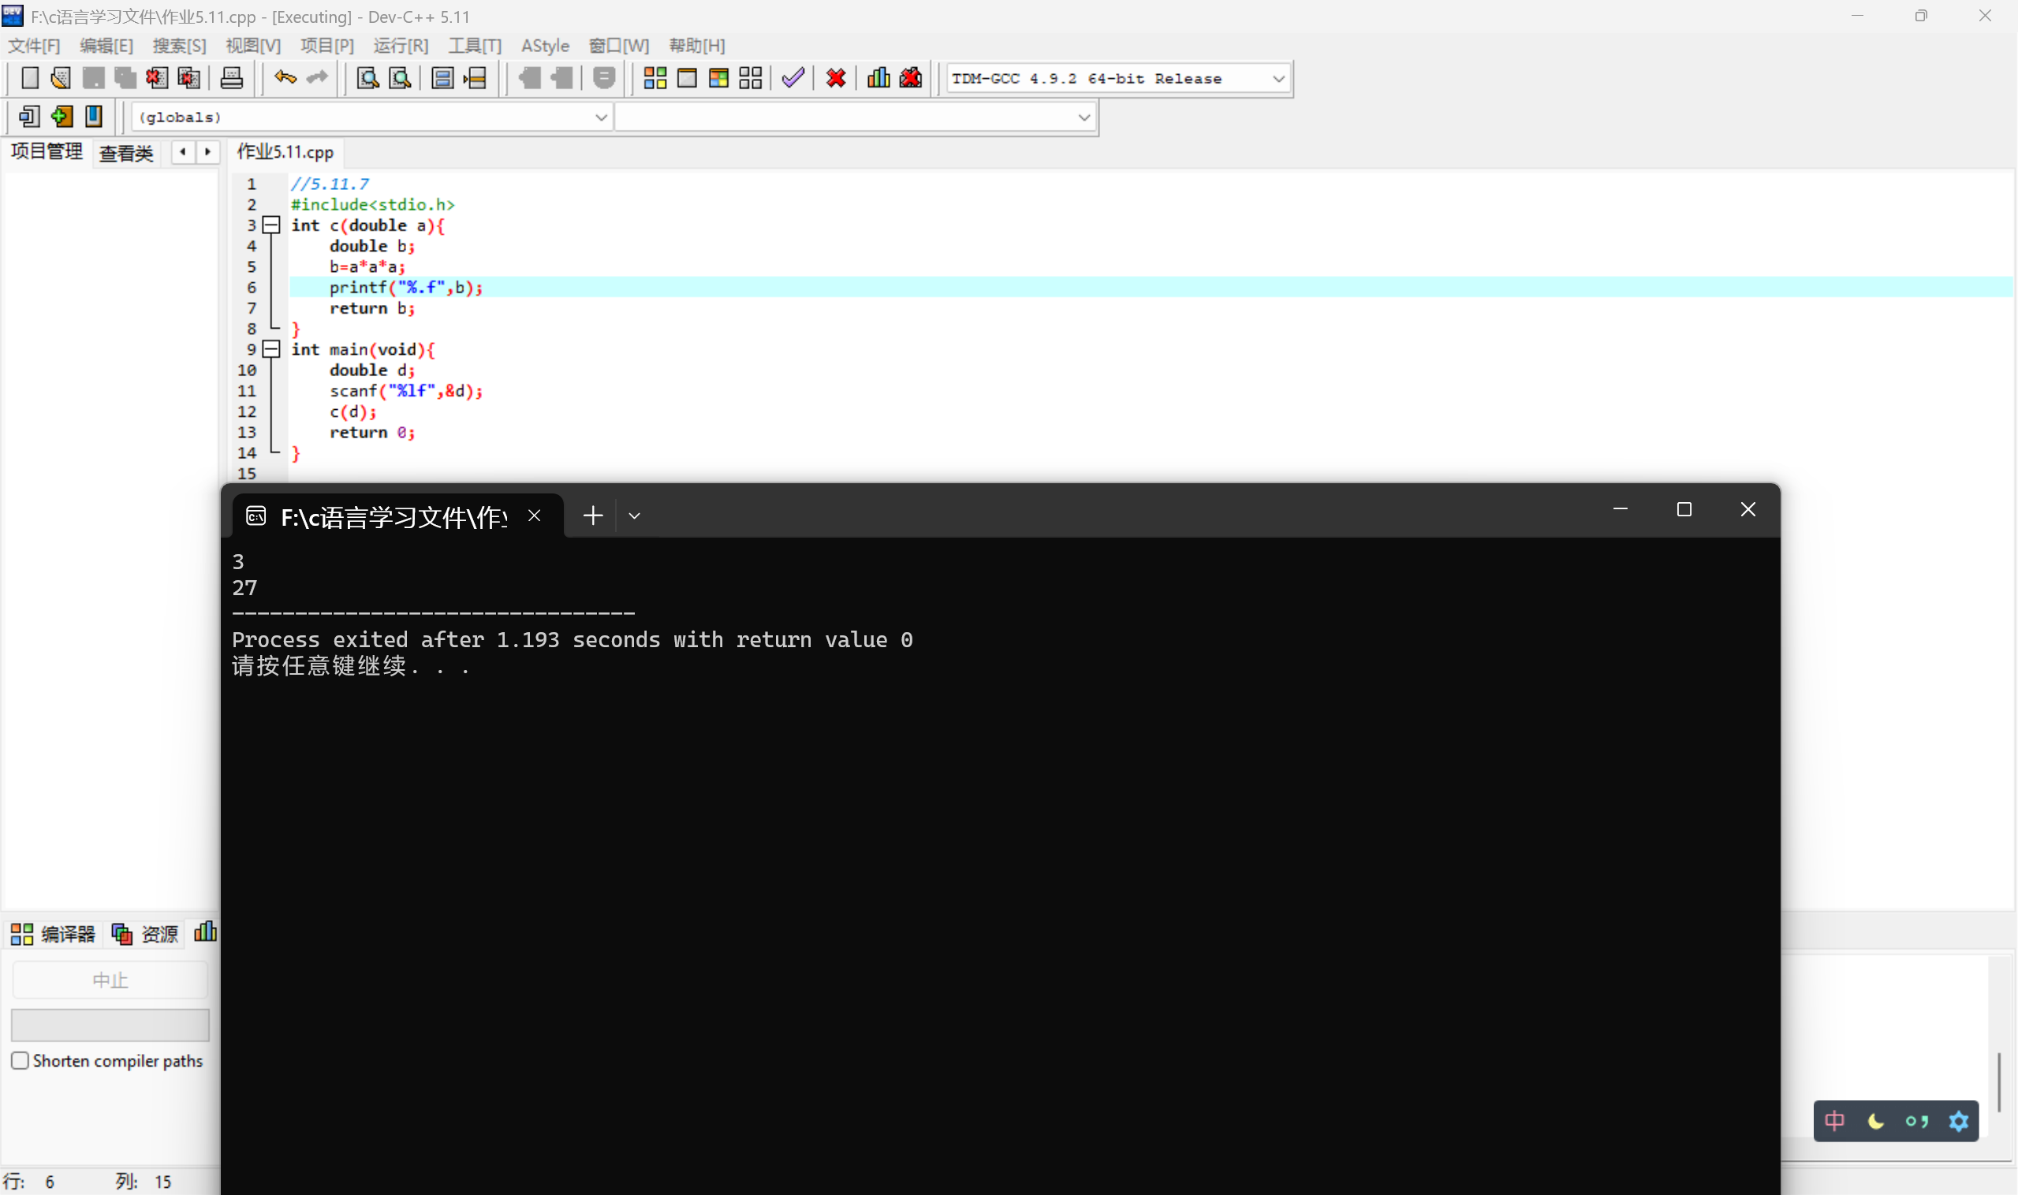Open the TDM-GCC compiler selection dropdown
The image size is (2018, 1195).
click(1278, 79)
